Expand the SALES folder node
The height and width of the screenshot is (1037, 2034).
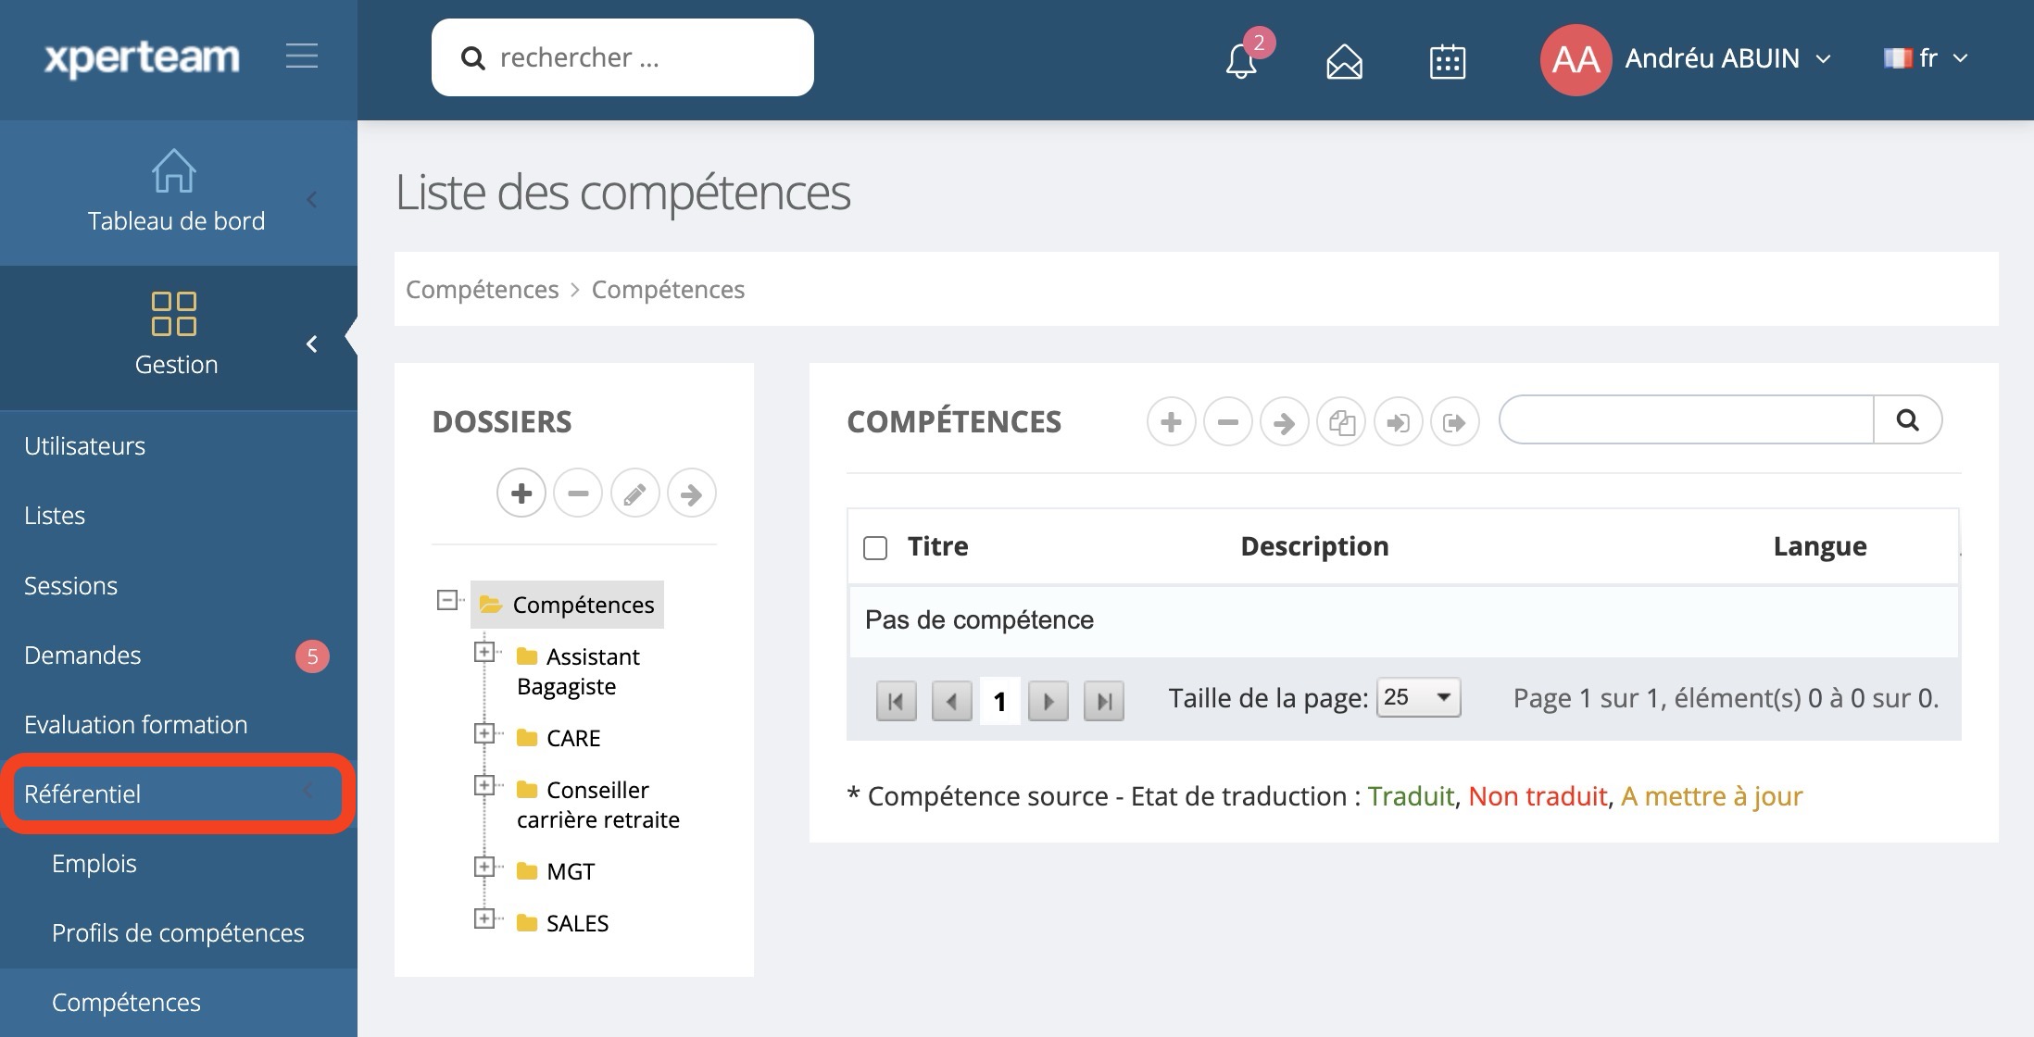click(483, 919)
